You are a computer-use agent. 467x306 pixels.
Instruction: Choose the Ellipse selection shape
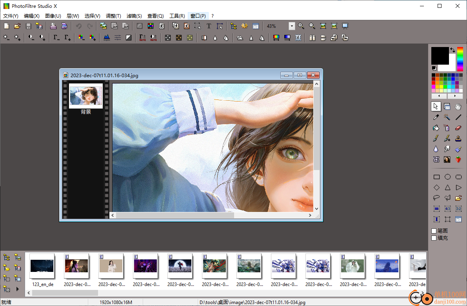click(447, 177)
